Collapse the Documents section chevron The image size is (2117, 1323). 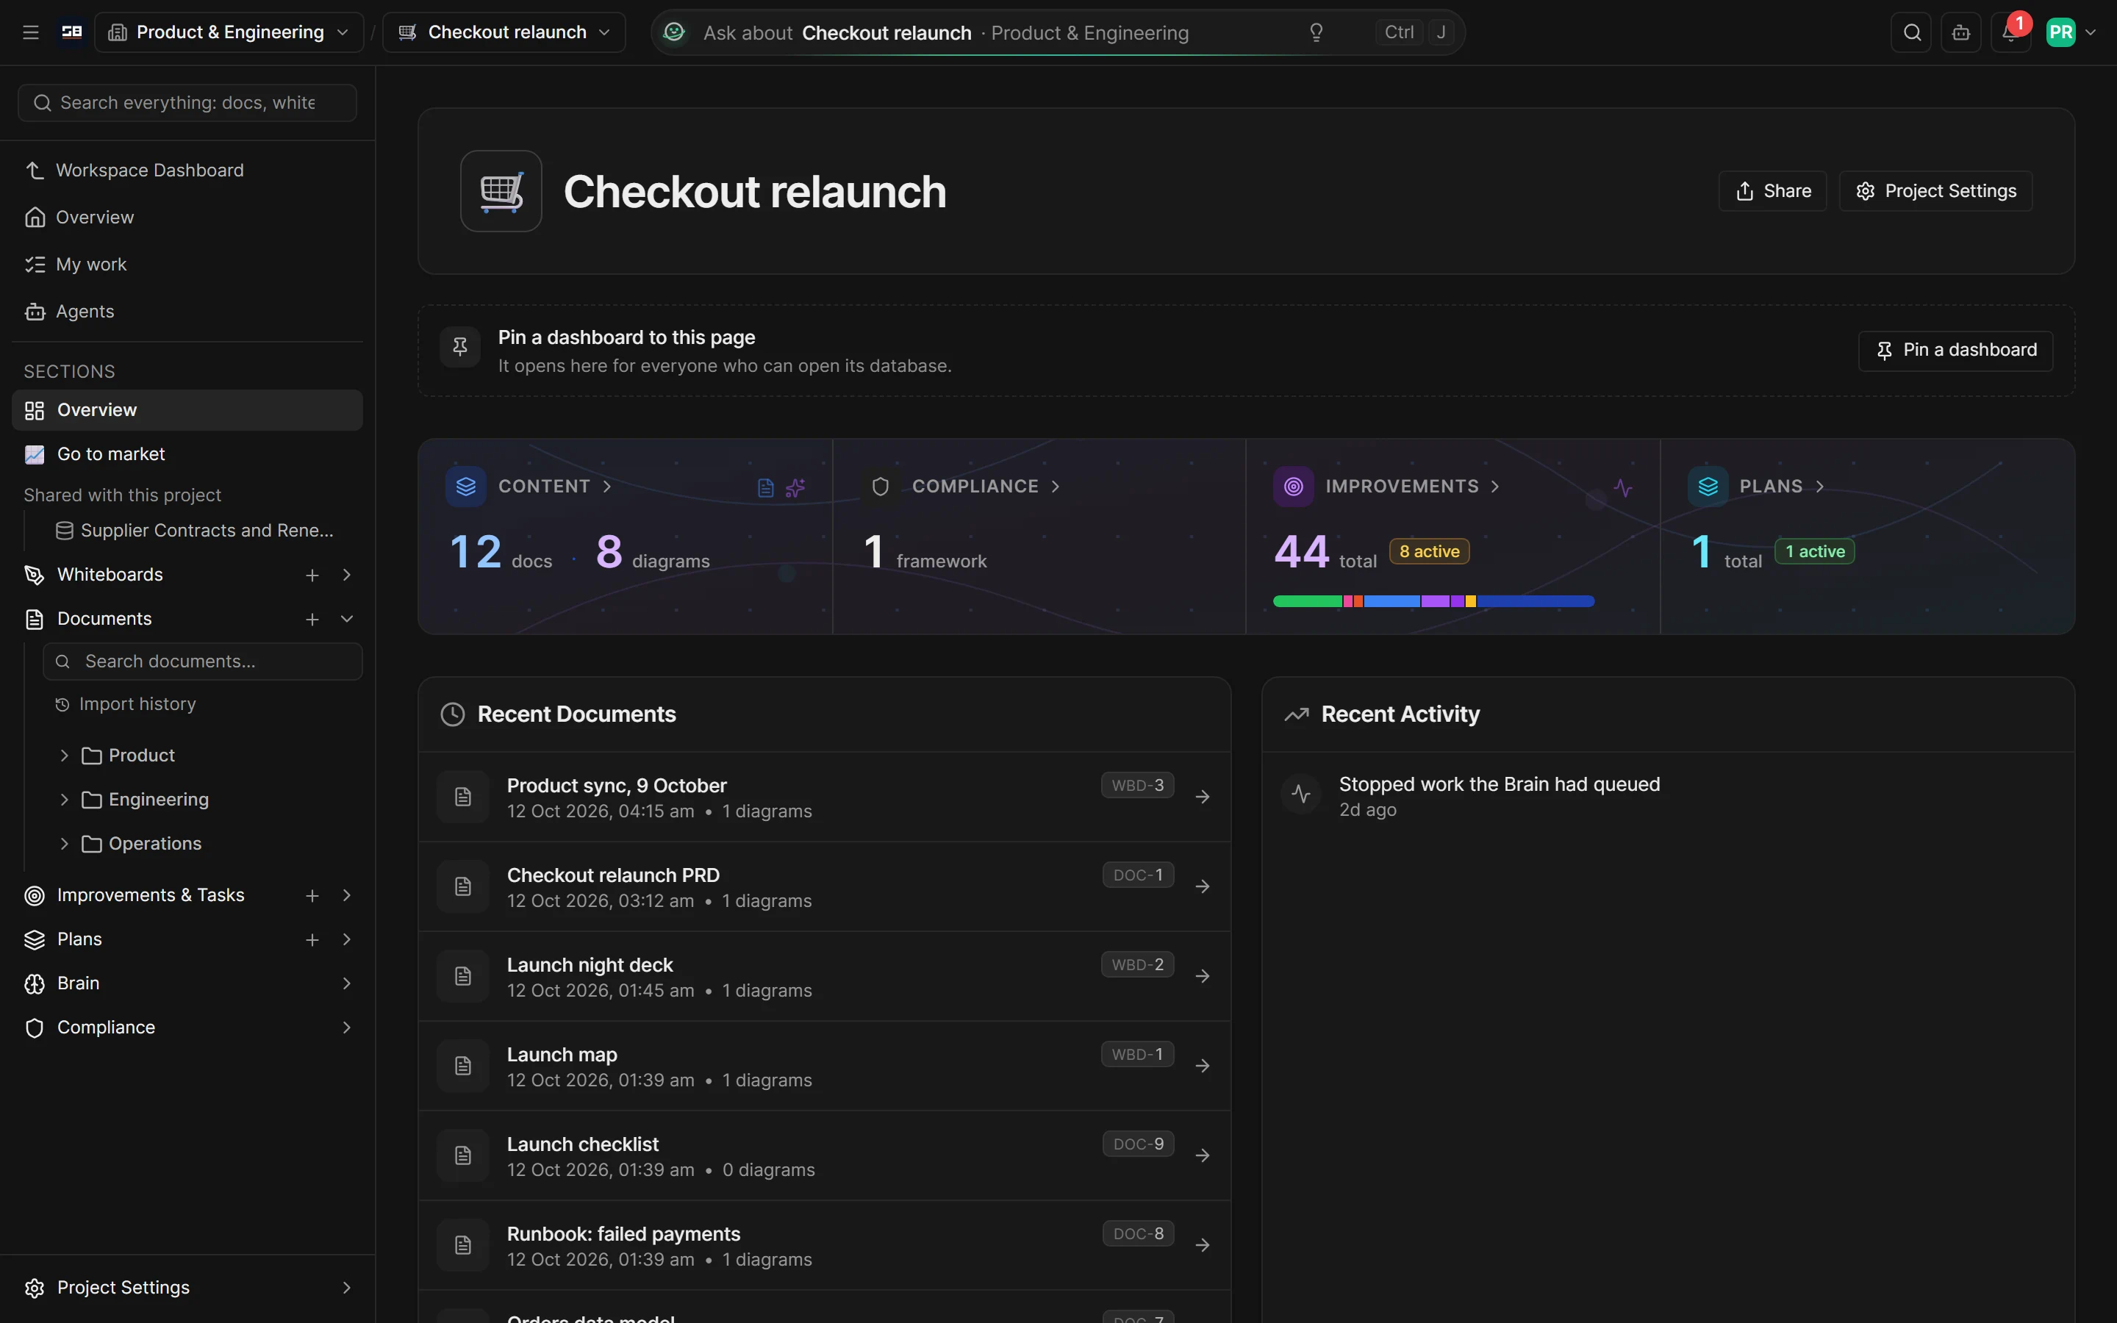pos(347,619)
